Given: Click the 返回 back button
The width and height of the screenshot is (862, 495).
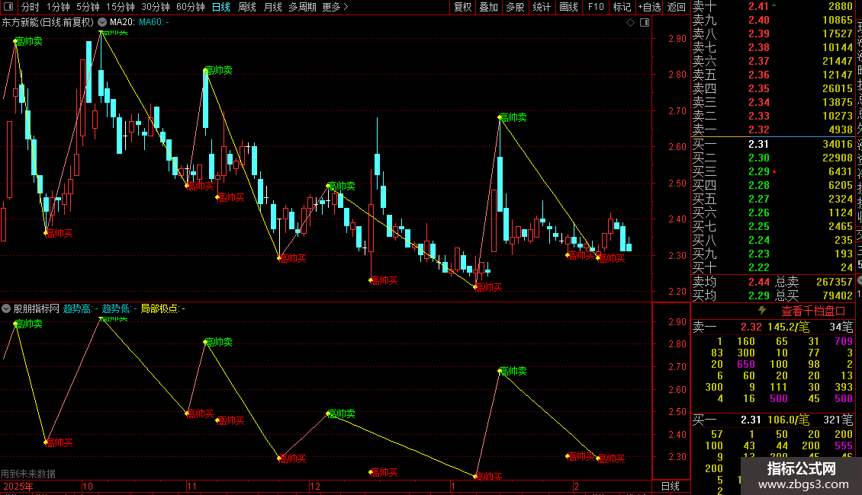Looking at the screenshot, I should [676, 7].
